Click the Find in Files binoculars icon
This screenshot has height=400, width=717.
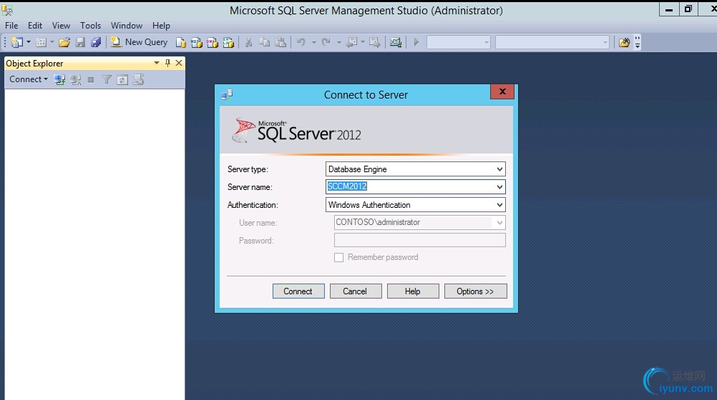[624, 42]
